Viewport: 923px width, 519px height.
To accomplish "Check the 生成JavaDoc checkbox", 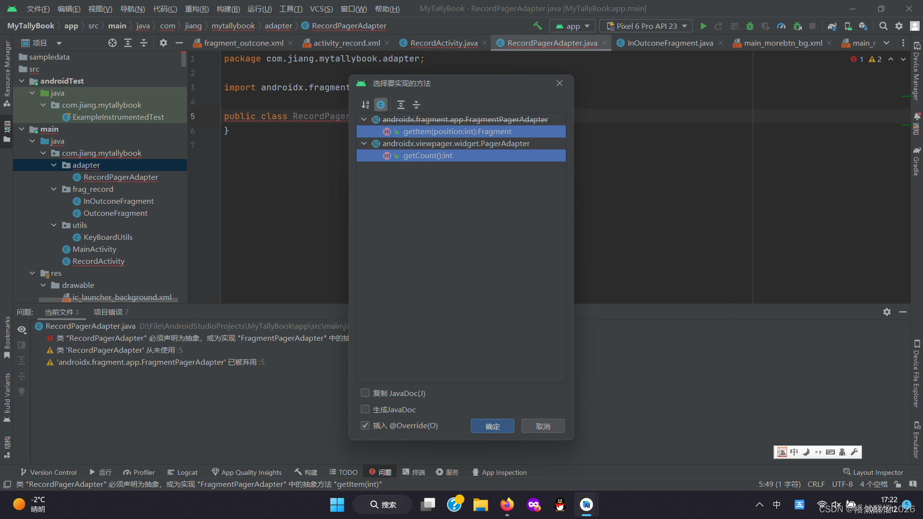I will pos(365,409).
